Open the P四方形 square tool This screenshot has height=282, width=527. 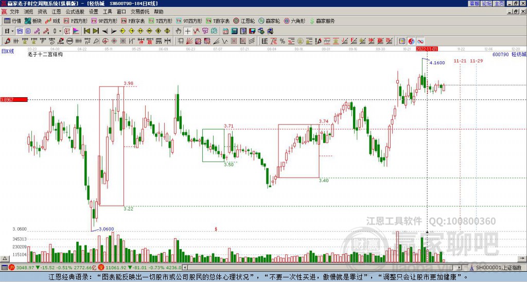(76, 21)
